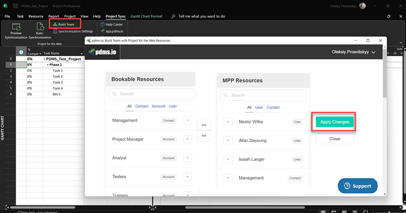Click the dialog vertical scrollbar
Viewport: 406px width, 213px height.
pos(385,72)
